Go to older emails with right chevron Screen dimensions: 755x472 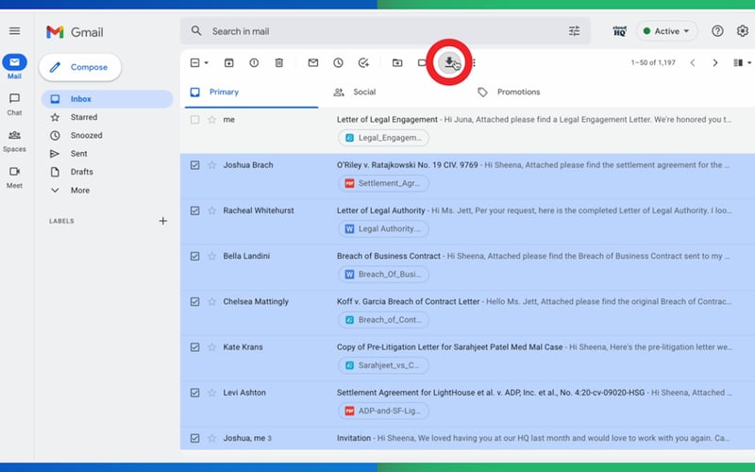pyautogui.click(x=715, y=63)
